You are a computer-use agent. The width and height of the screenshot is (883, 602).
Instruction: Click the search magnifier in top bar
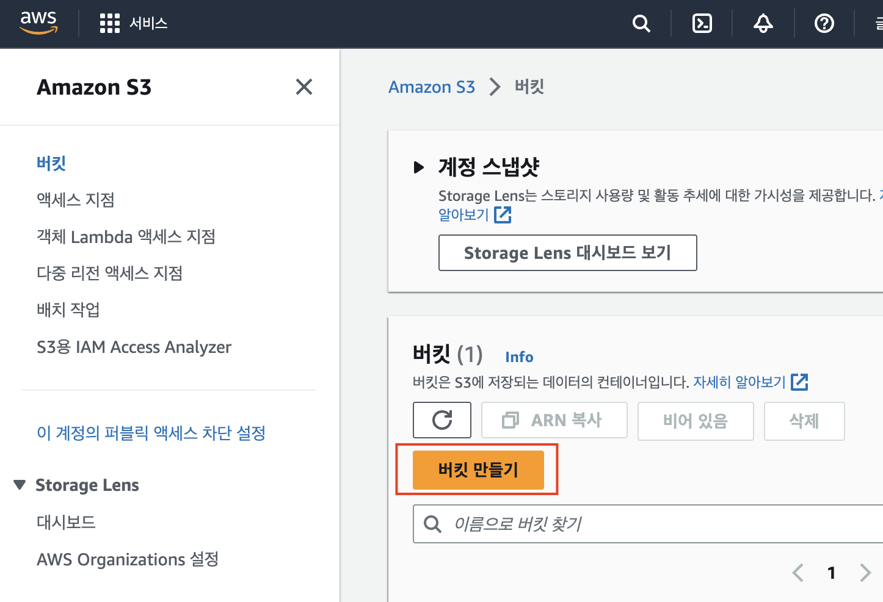point(641,24)
